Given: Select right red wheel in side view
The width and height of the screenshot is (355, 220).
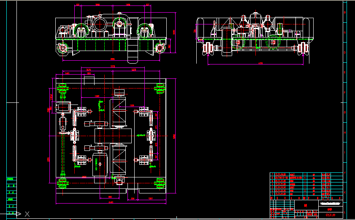Looking at the screenshot, I should coord(302,48).
